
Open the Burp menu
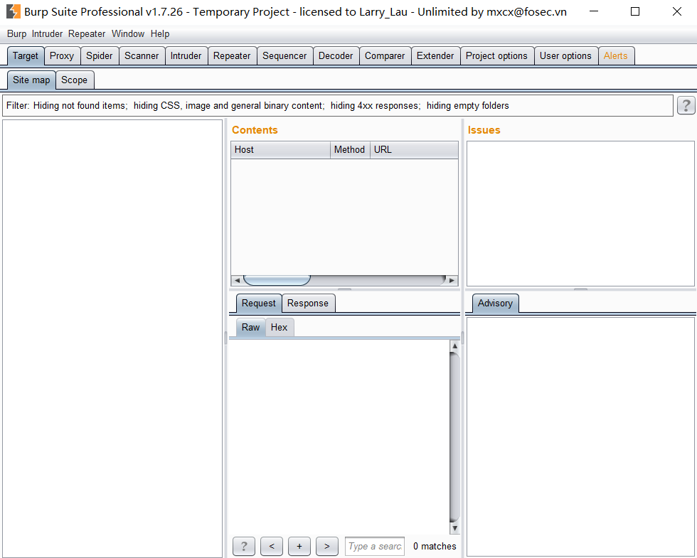(16, 34)
